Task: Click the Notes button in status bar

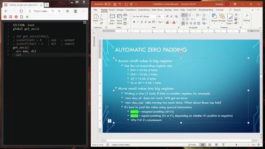Action: click(x=192, y=145)
